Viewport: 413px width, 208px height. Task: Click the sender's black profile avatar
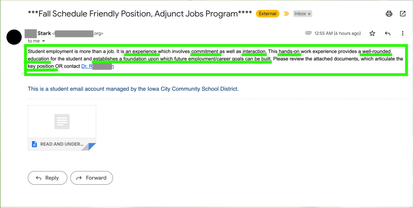pyautogui.click(x=14, y=37)
